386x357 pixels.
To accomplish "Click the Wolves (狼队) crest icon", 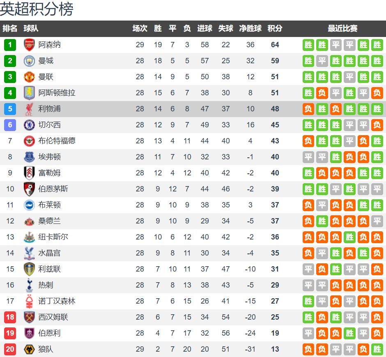I will (x=29, y=349).
